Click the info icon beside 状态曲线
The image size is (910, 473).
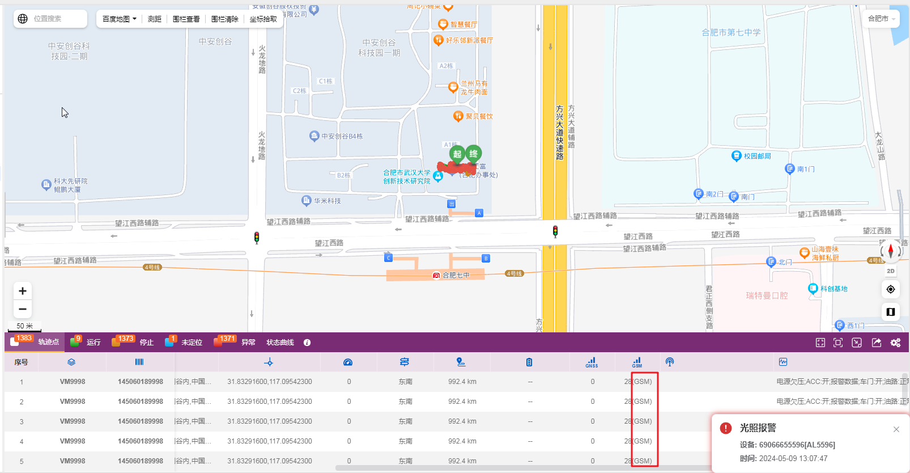coord(307,343)
